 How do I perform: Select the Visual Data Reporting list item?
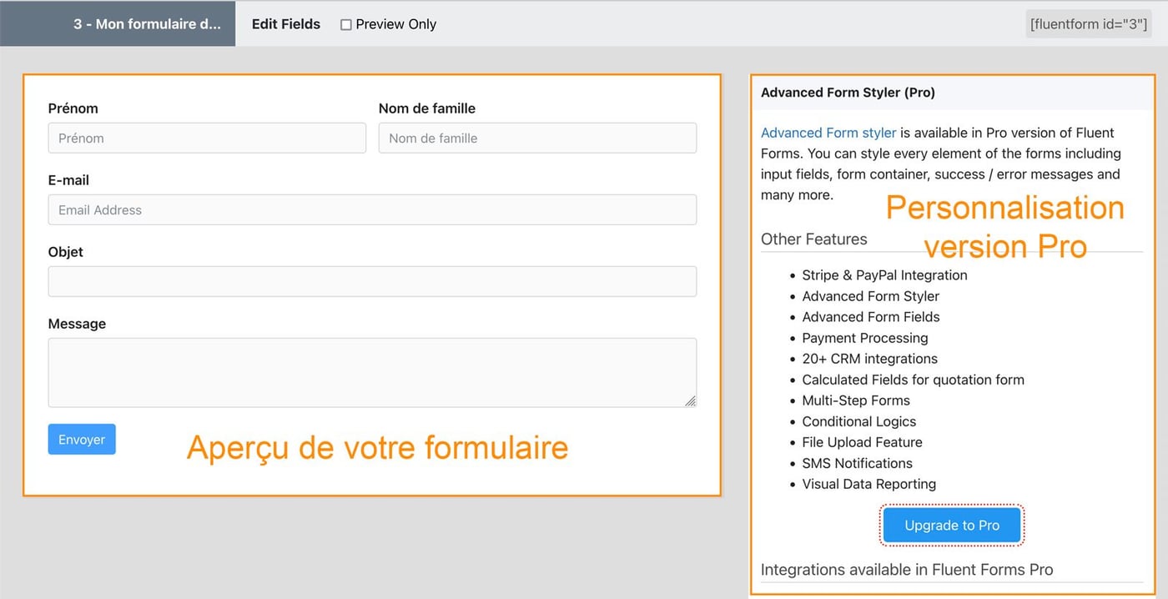point(869,484)
